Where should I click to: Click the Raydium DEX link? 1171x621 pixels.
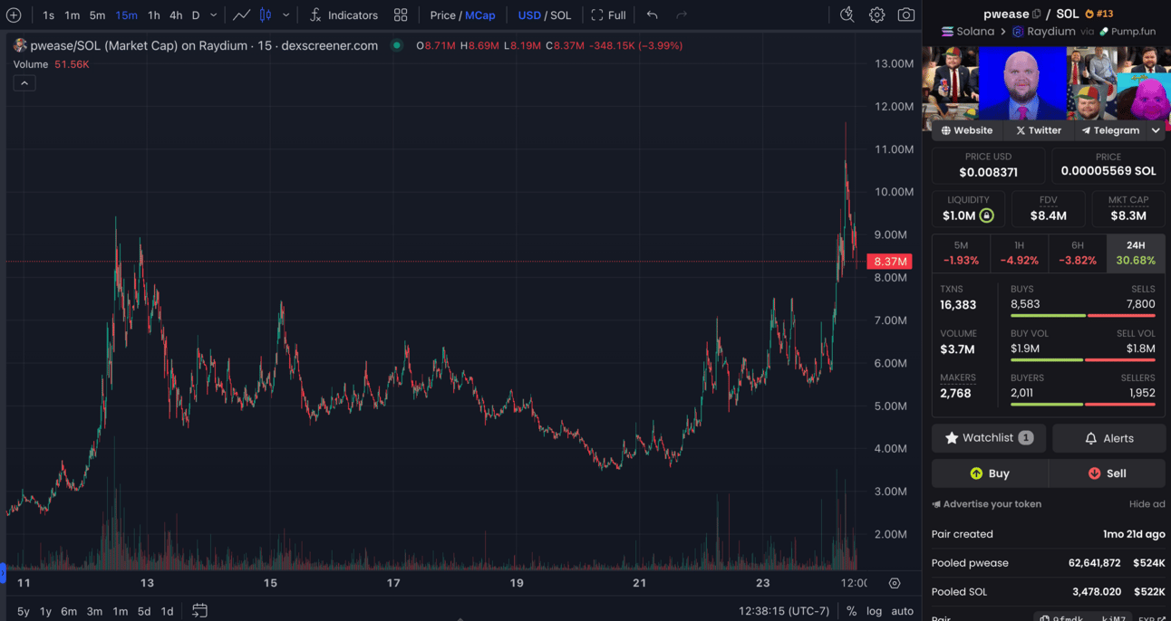coord(1044,31)
